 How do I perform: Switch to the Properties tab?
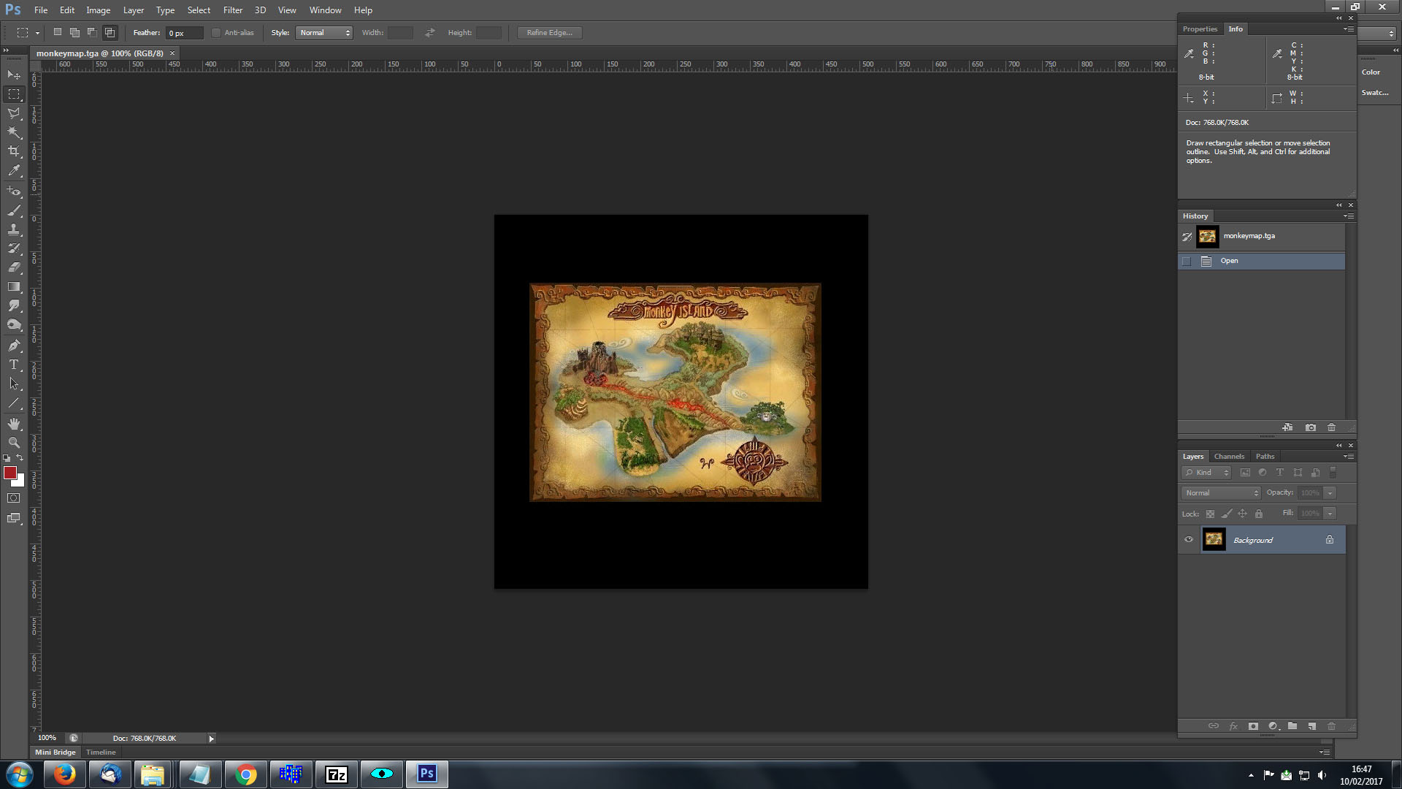click(x=1200, y=29)
